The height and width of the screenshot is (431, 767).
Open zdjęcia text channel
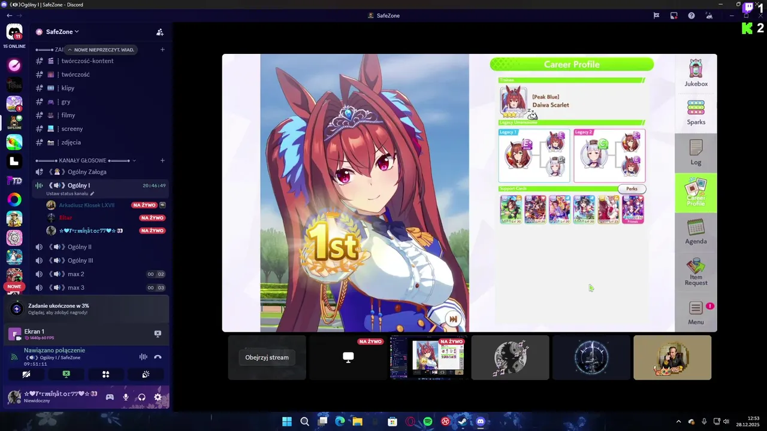click(x=100, y=142)
